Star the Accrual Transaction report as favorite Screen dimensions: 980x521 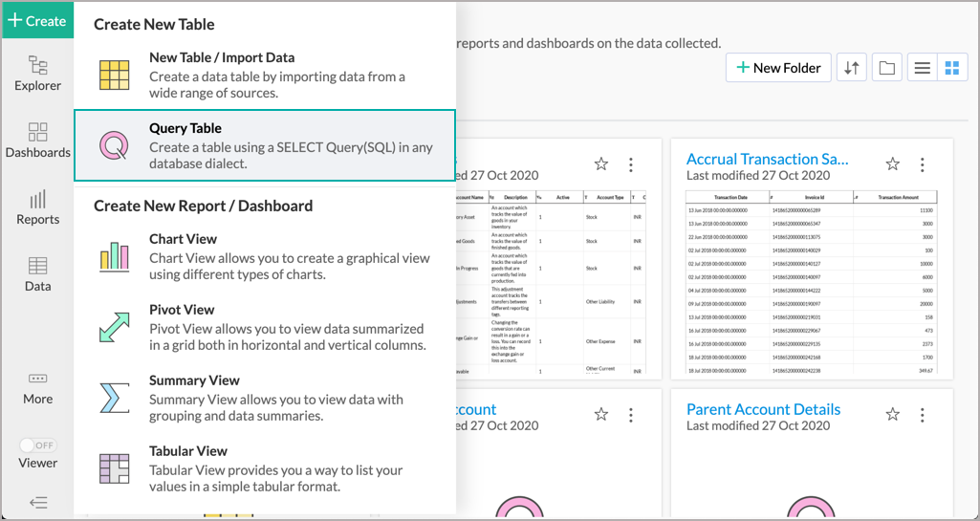(x=892, y=164)
